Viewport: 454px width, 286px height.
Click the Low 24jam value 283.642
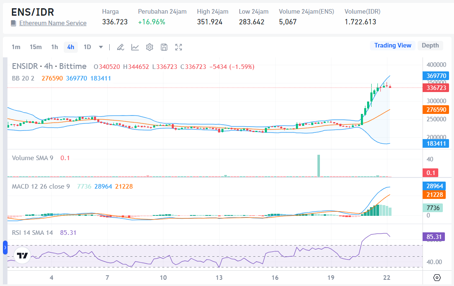(252, 22)
